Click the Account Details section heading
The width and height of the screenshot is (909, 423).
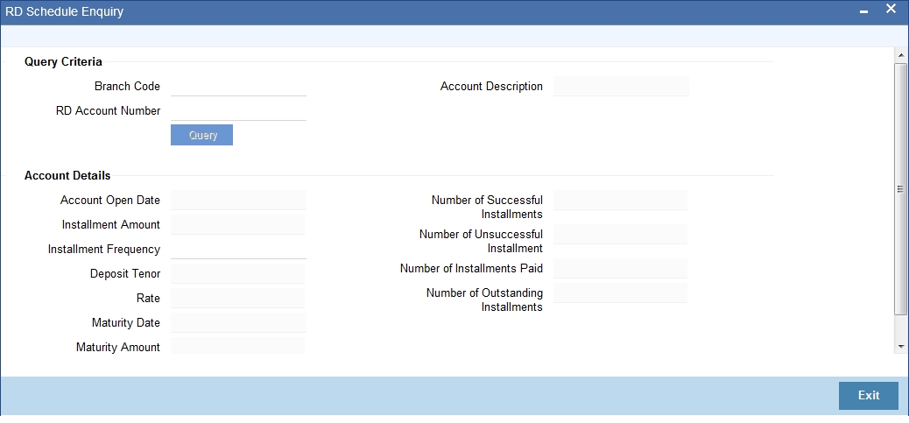pos(67,175)
